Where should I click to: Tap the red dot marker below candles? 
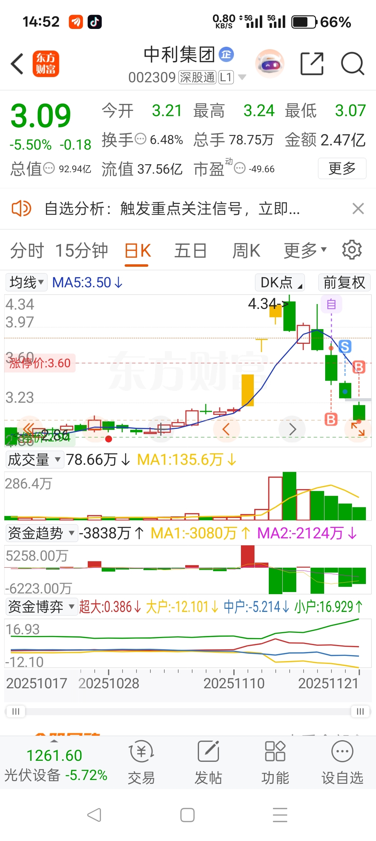(109, 439)
